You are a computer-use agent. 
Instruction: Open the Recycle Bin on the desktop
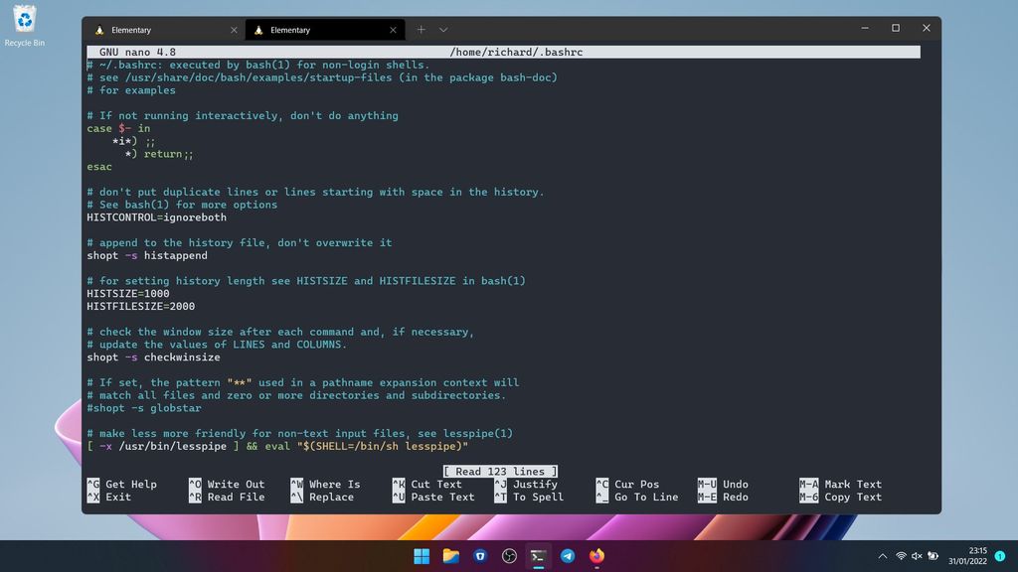(x=24, y=22)
